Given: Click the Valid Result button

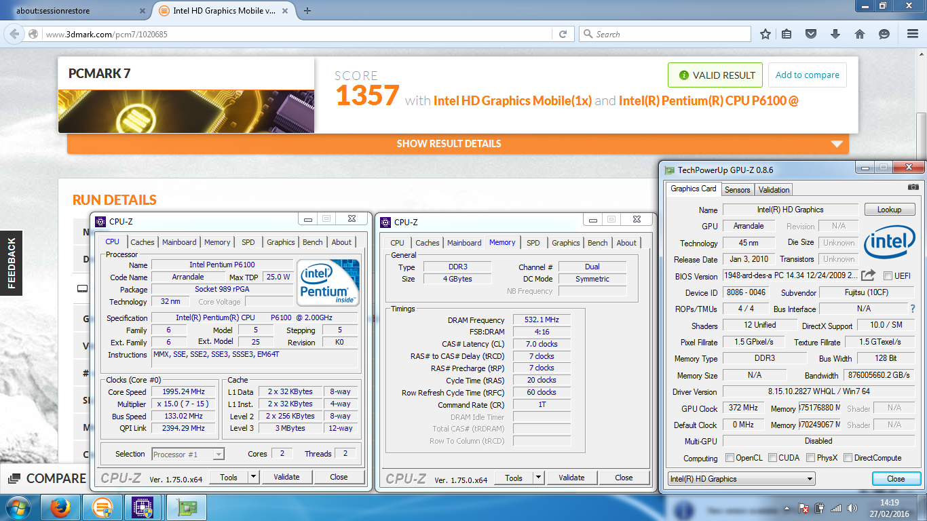Looking at the screenshot, I should (x=715, y=75).
